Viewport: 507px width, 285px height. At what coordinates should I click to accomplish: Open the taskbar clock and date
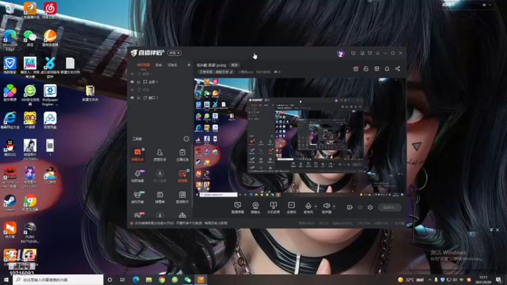[484, 280]
